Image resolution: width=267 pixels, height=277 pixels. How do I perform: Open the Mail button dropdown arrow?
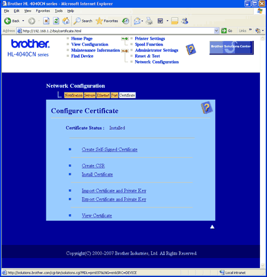[x=142, y=21]
